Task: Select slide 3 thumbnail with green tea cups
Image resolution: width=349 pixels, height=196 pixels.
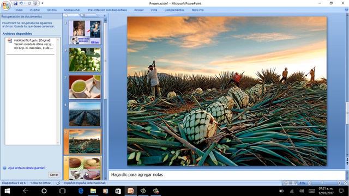Action: click(x=85, y=87)
